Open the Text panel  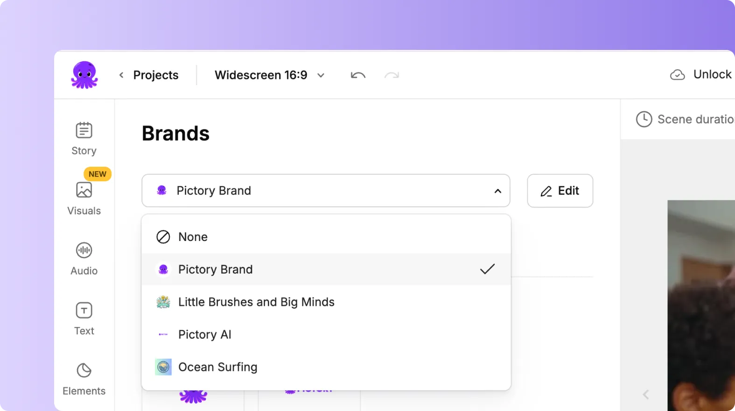coord(84,319)
